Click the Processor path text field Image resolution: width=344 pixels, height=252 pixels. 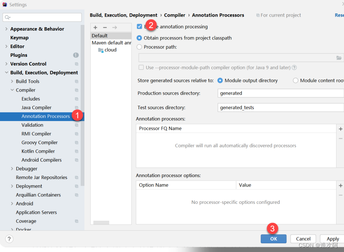point(237,58)
